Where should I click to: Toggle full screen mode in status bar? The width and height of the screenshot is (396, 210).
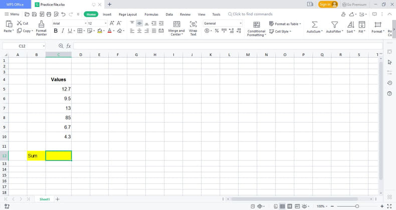click(x=389, y=206)
